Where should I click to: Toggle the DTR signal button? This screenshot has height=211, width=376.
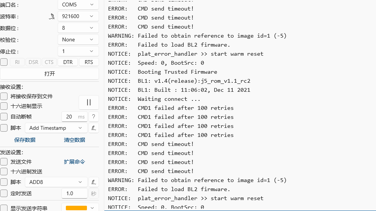pyautogui.click(x=68, y=62)
